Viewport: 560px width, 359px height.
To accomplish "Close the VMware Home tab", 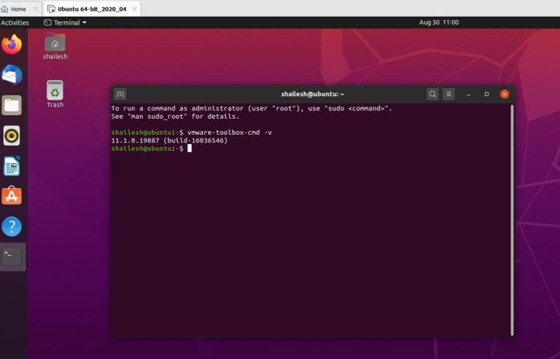I will pos(35,9).
